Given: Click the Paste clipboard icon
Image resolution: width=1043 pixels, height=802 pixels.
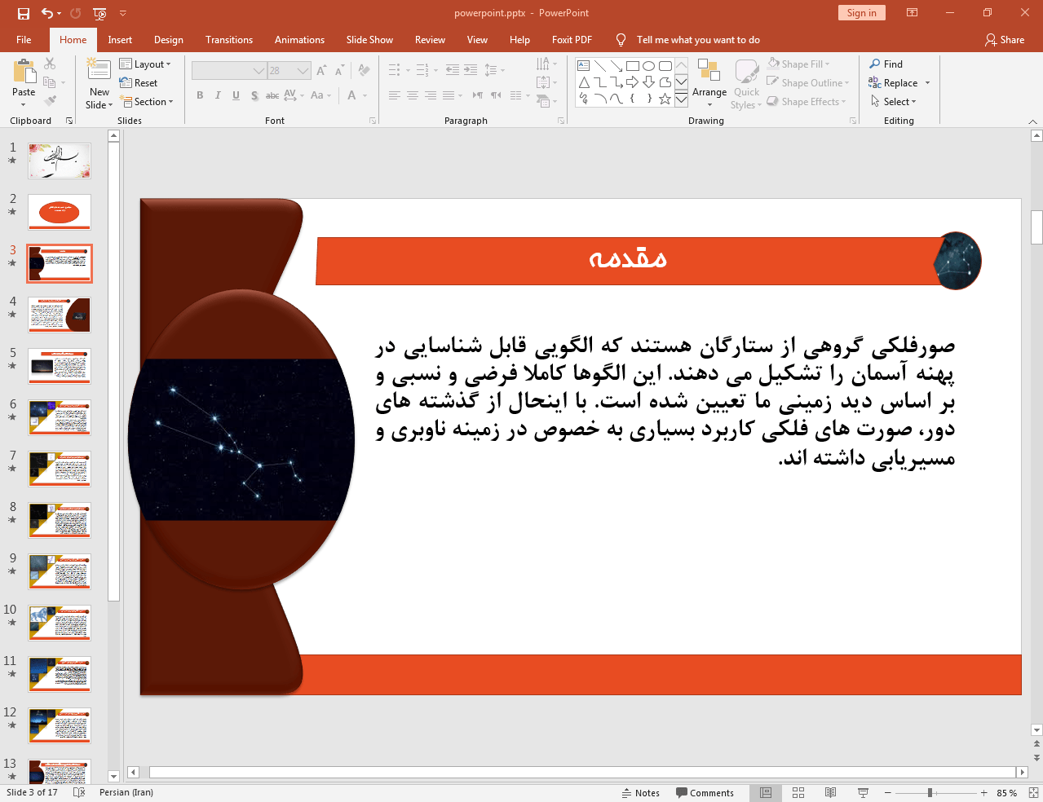Looking at the screenshot, I should point(24,73).
